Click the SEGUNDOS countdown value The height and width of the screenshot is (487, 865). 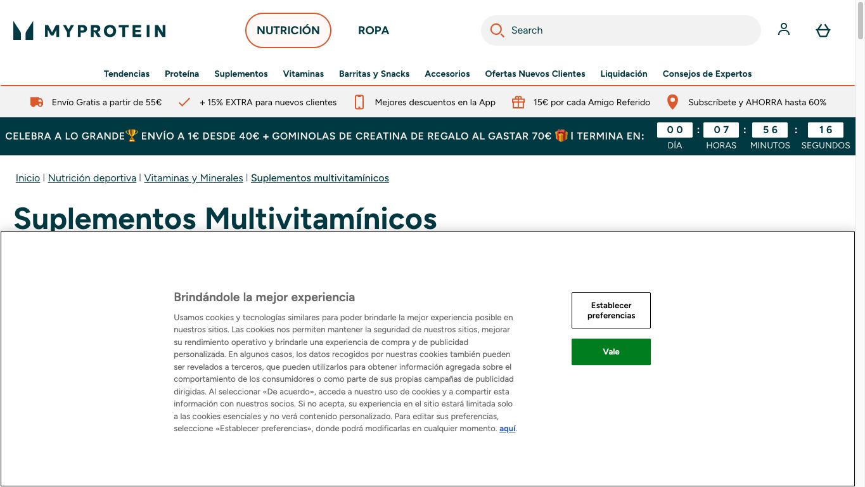click(826, 130)
